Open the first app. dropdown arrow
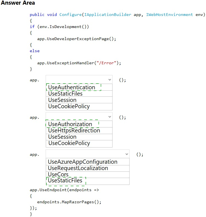The width and height of the screenshot is (206, 217). 110,80
